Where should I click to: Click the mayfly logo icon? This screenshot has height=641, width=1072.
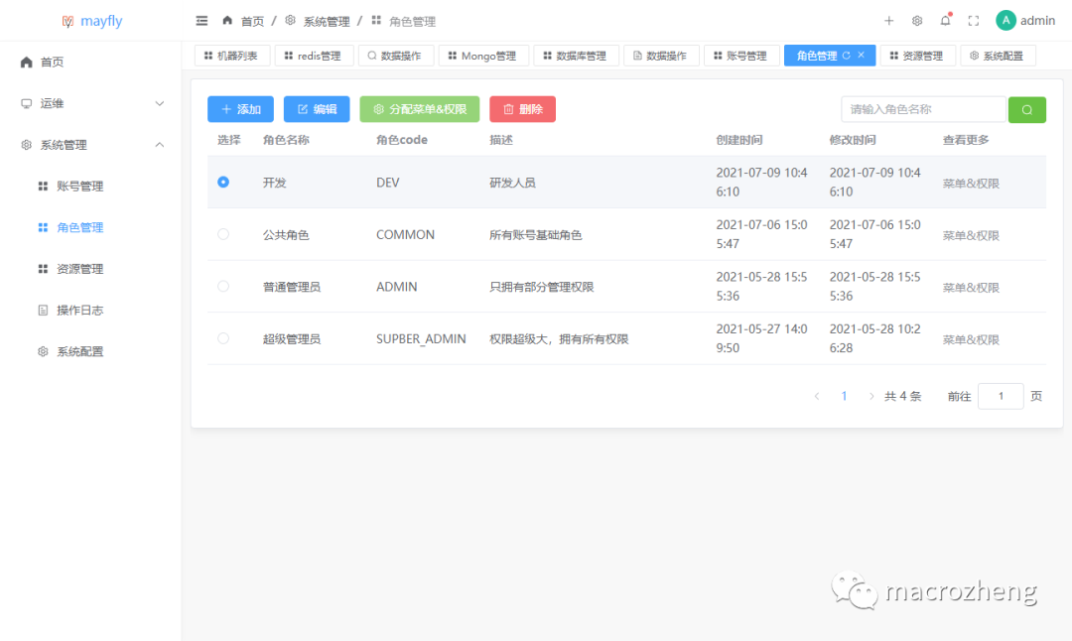click(x=66, y=20)
